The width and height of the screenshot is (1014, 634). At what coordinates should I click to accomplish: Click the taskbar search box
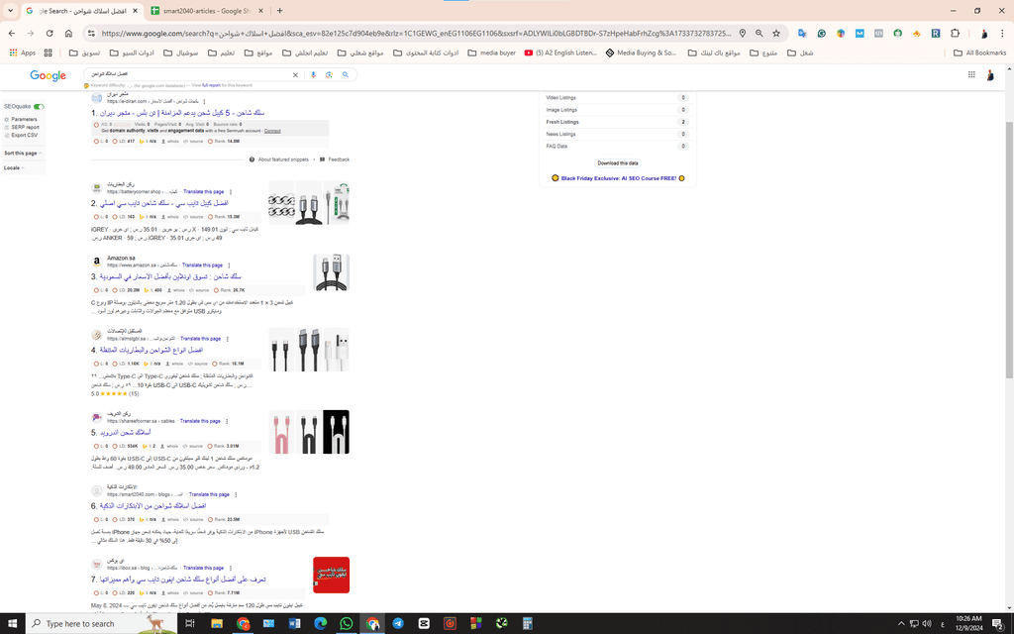click(x=102, y=624)
